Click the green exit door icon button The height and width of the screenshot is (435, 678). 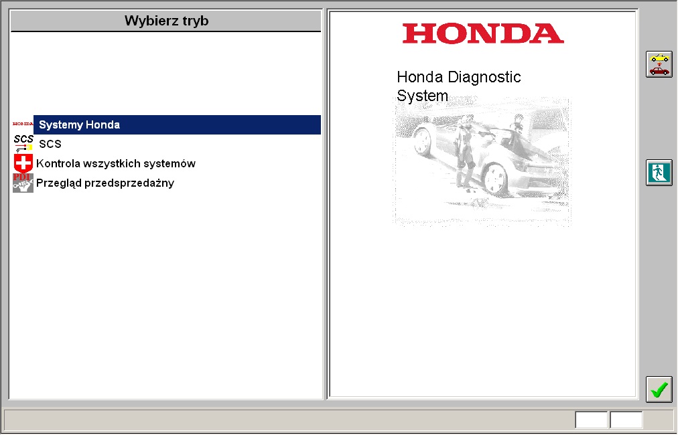pyautogui.click(x=659, y=173)
